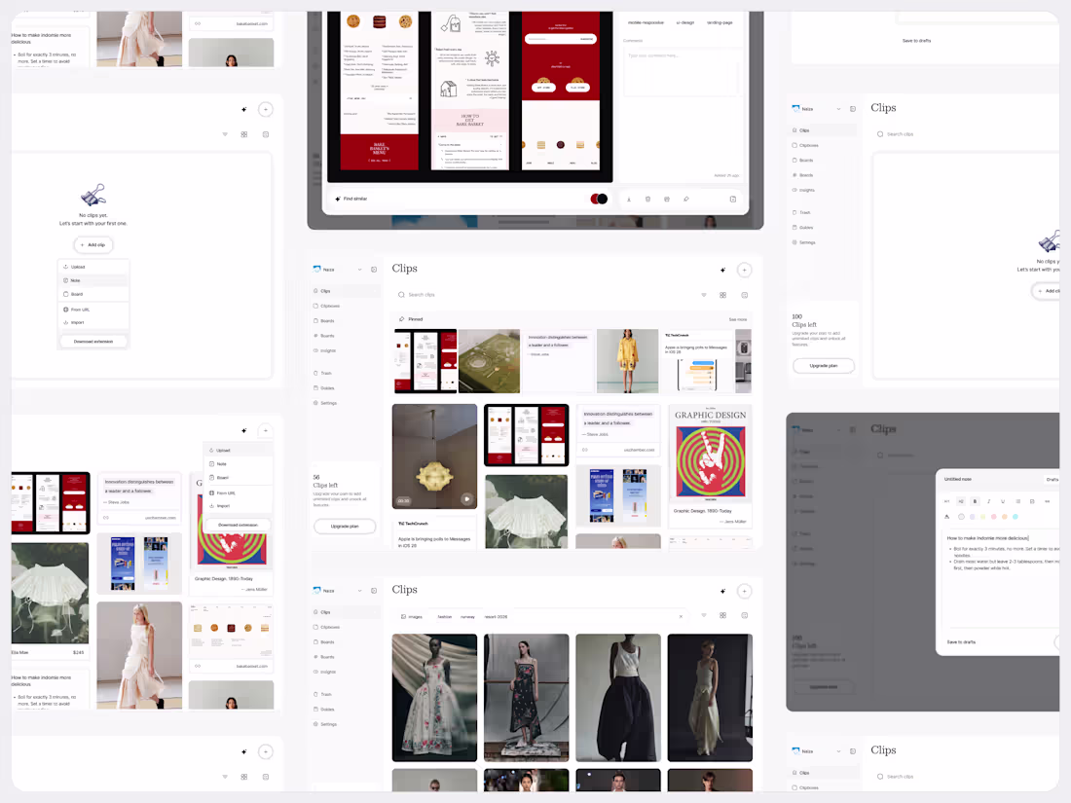This screenshot has width=1071, height=803.
Task: Toggle the bulleted list format in the note
Action: pos(1017,501)
